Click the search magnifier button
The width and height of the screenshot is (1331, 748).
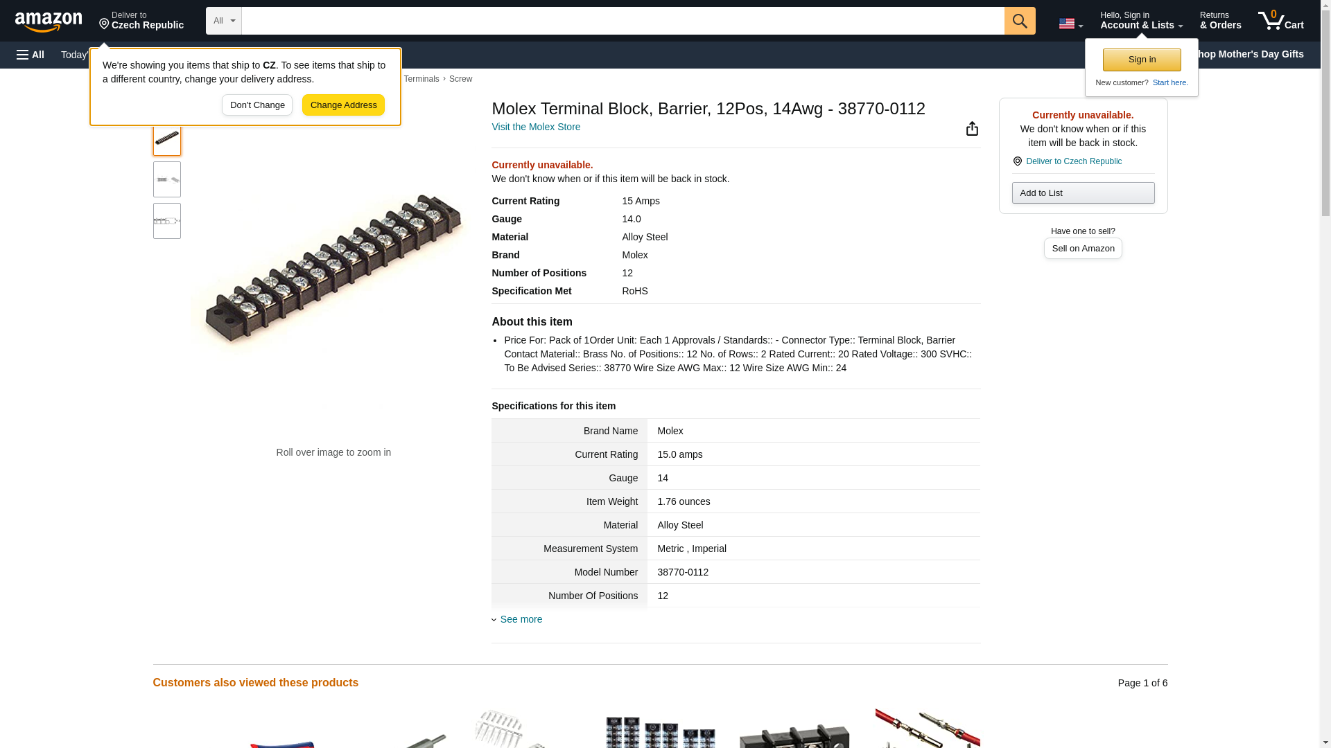click(1019, 21)
